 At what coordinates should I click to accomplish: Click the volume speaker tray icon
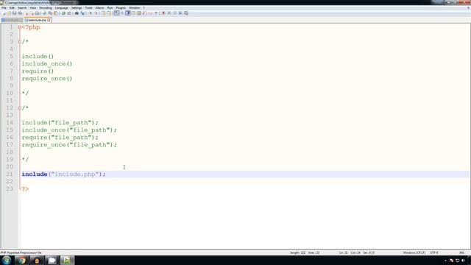click(x=463, y=261)
